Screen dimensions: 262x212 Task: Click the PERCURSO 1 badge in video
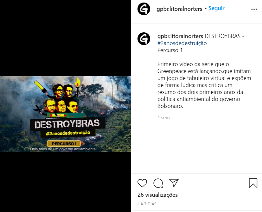click(64, 143)
